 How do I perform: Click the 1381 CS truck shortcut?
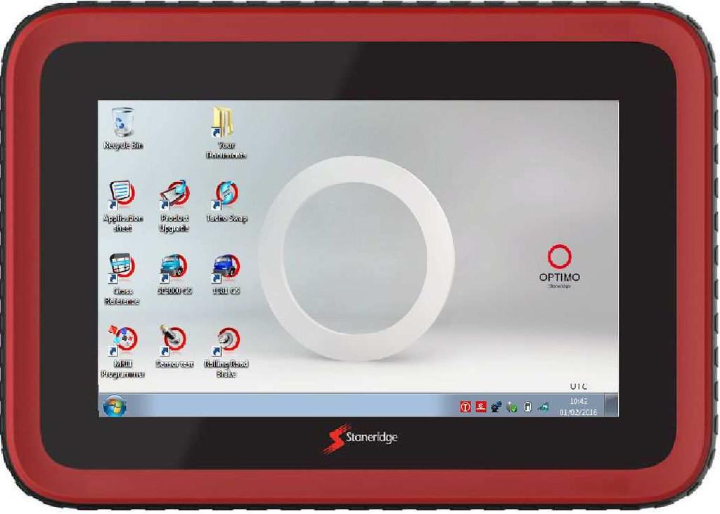[x=226, y=275]
